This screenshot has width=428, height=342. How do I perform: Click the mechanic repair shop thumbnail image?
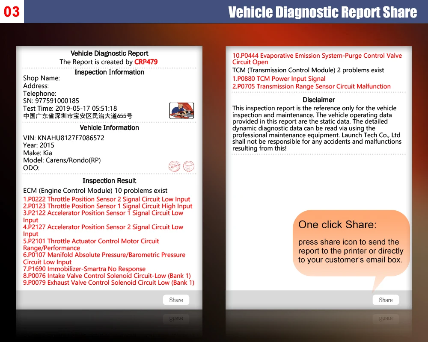[x=181, y=110]
